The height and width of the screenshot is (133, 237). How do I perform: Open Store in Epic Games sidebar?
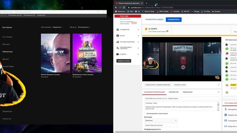coord(6,44)
